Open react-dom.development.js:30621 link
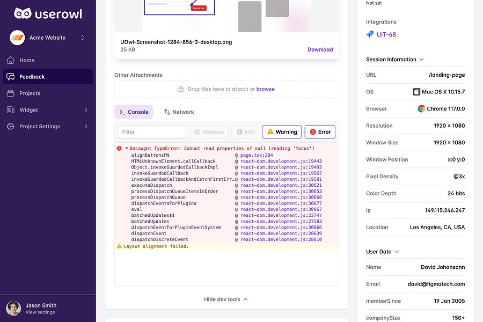 (281, 185)
